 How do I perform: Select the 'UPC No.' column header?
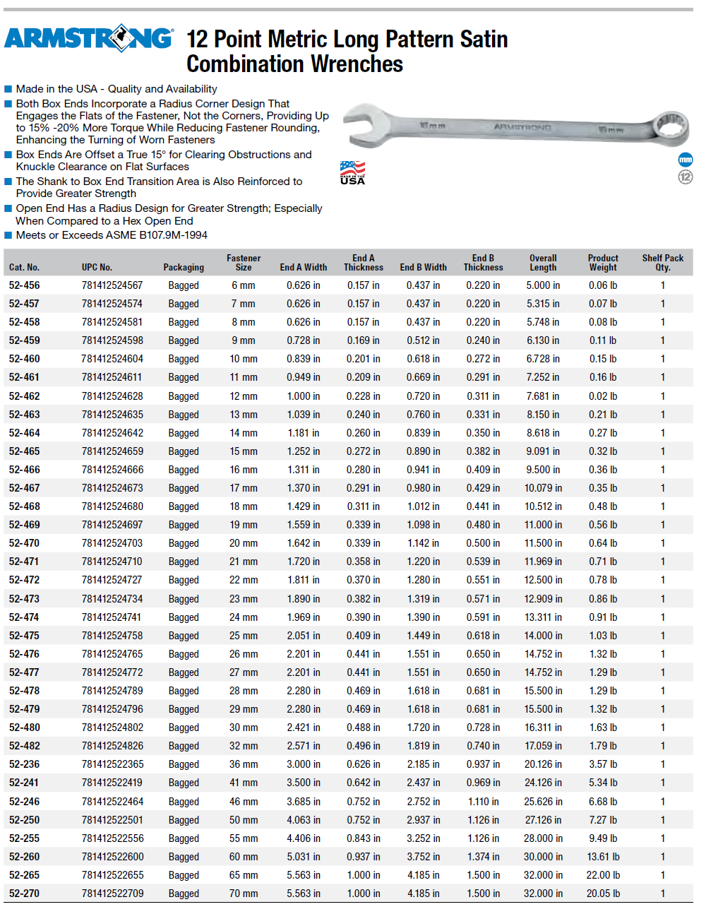pos(97,267)
